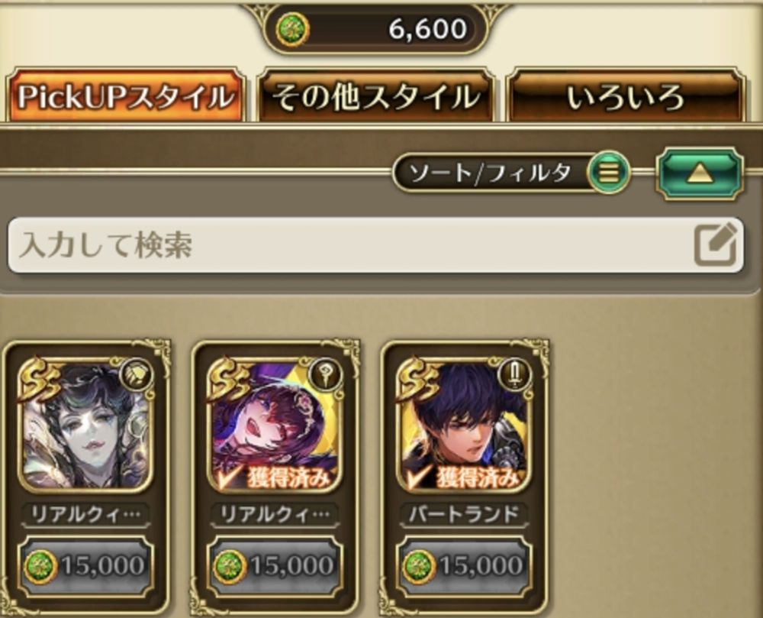The width and height of the screenshot is (763, 618).
Task: Open the ソート/フィルタ menu
Action: 511,173
